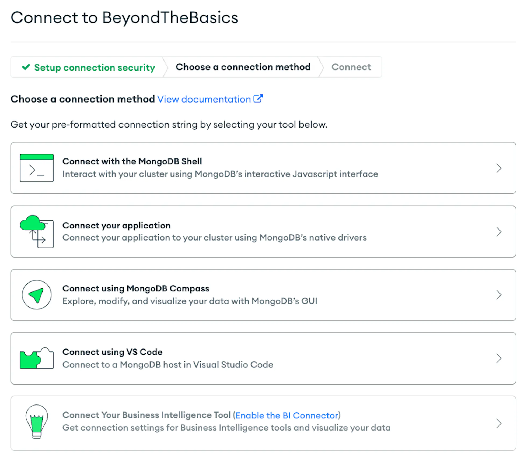The width and height of the screenshot is (524, 458).
Task: Expand VS Code option chevron
Action: (499, 358)
